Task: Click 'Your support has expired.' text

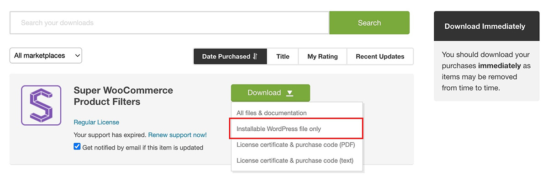Action: (110, 135)
